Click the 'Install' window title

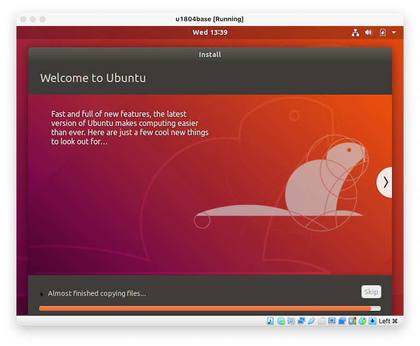pos(210,55)
